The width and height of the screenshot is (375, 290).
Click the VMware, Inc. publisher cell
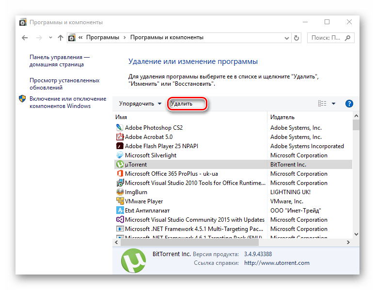[x=287, y=201]
